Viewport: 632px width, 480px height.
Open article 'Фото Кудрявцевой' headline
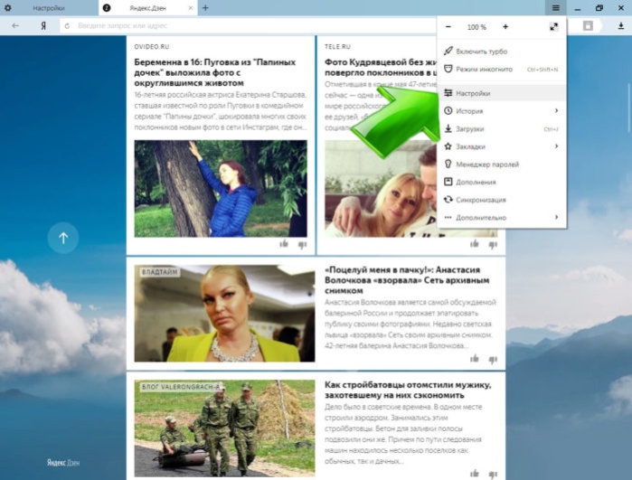[381, 67]
